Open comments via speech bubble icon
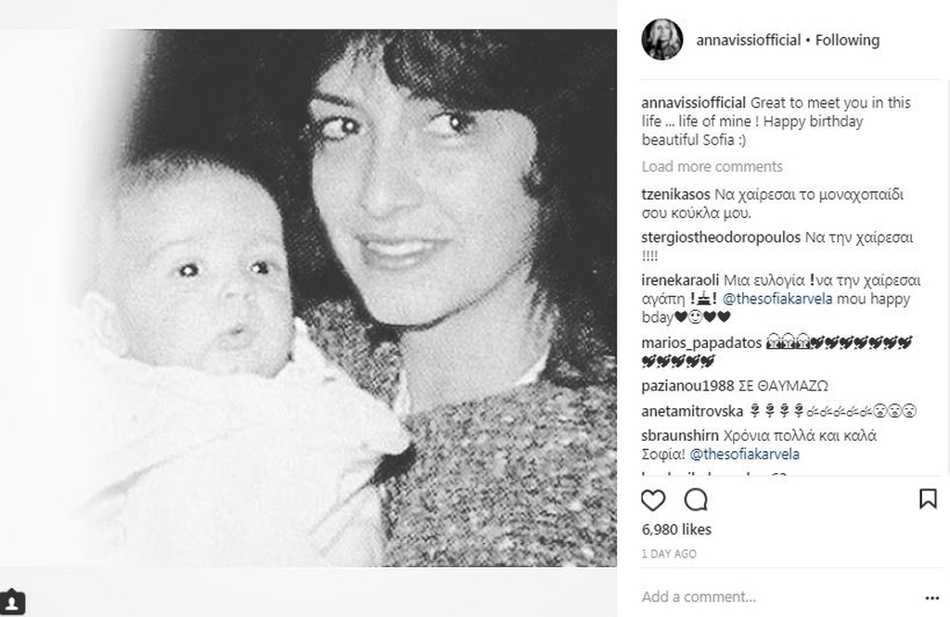The width and height of the screenshot is (950, 617). 696,500
